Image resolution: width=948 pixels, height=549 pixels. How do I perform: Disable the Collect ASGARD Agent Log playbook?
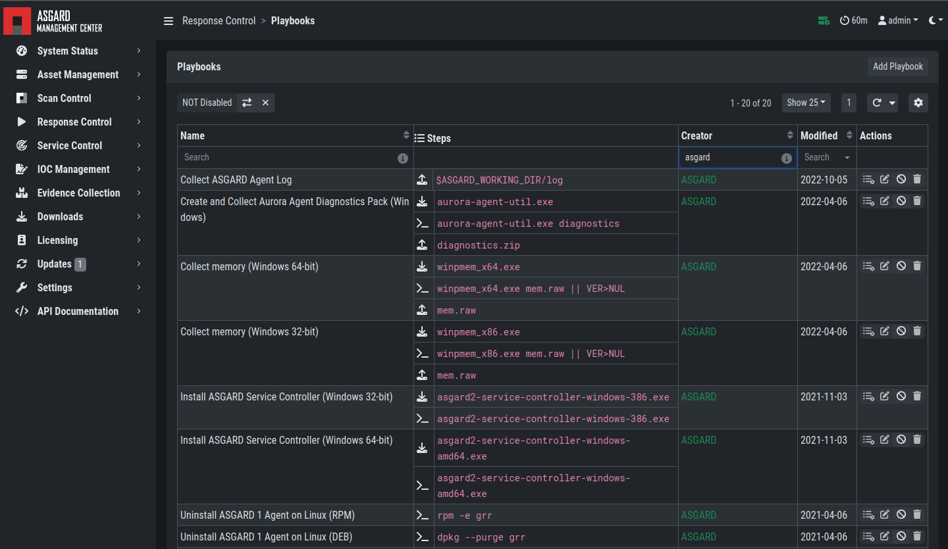(901, 179)
